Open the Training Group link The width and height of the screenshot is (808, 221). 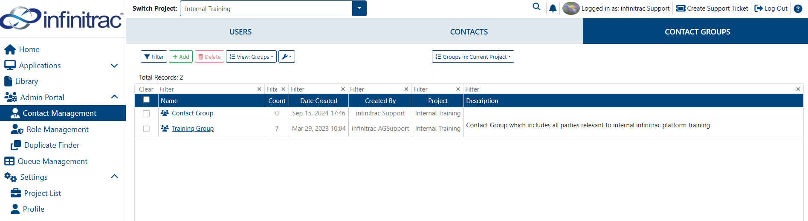tap(193, 129)
